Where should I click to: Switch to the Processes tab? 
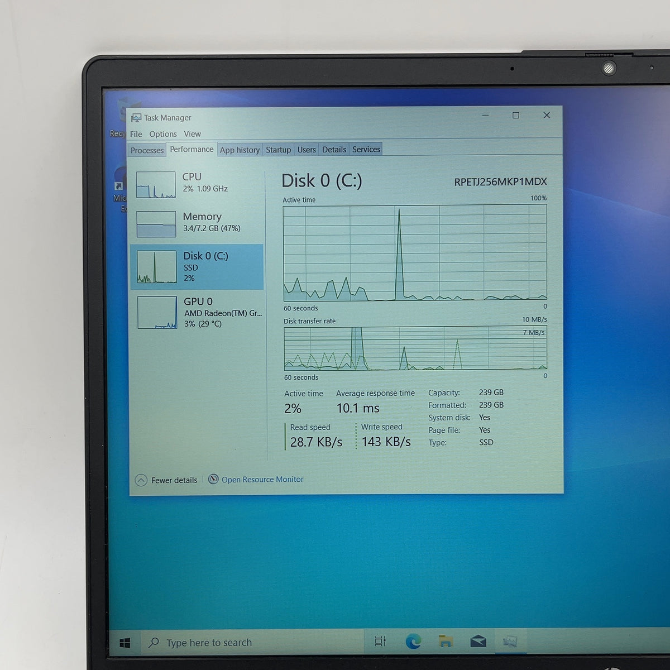[x=147, y=150]
